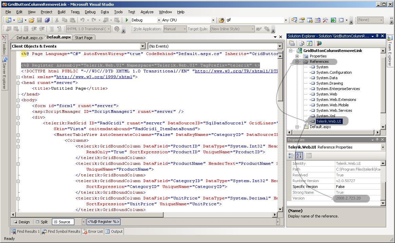Collapse the References tree node
This screenshot has width=395, height=243.
tap(297, 62)
